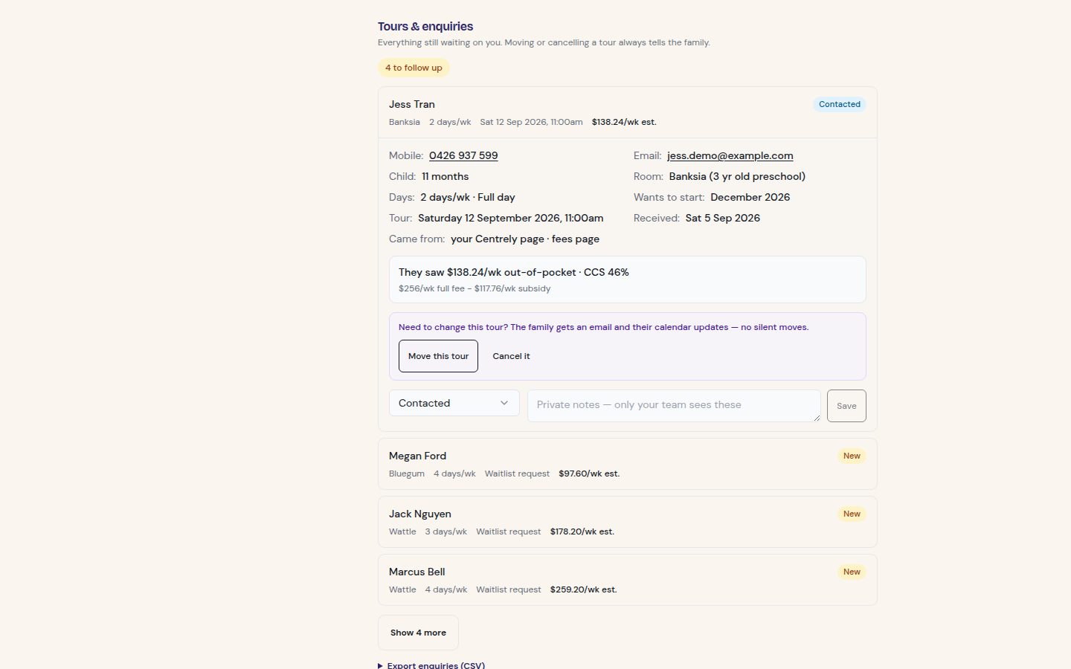Click the Contacted badge on Jess Tran

coord(840,104)
